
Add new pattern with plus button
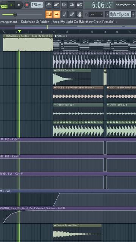pyautogui.click(x=133, y=14)
